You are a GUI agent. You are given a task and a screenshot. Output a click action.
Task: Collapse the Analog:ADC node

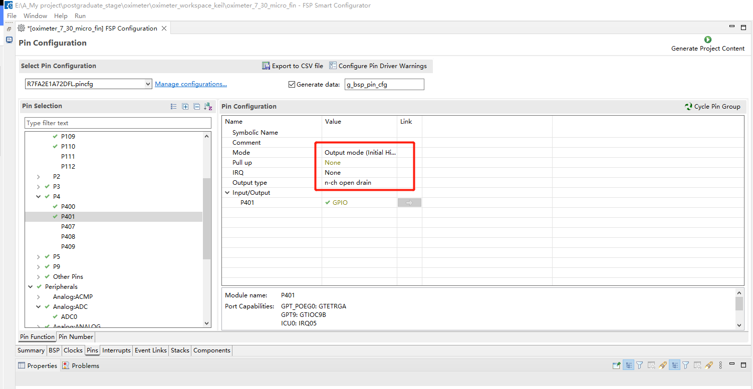[39, 307]
